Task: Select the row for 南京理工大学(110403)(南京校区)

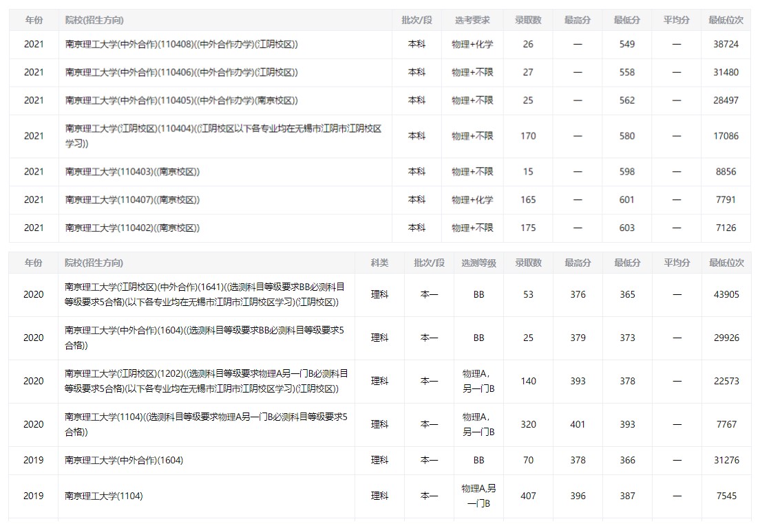Action: coord(379,172)
